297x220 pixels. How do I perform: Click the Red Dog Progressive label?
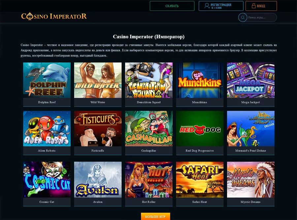tap(200, 151)
